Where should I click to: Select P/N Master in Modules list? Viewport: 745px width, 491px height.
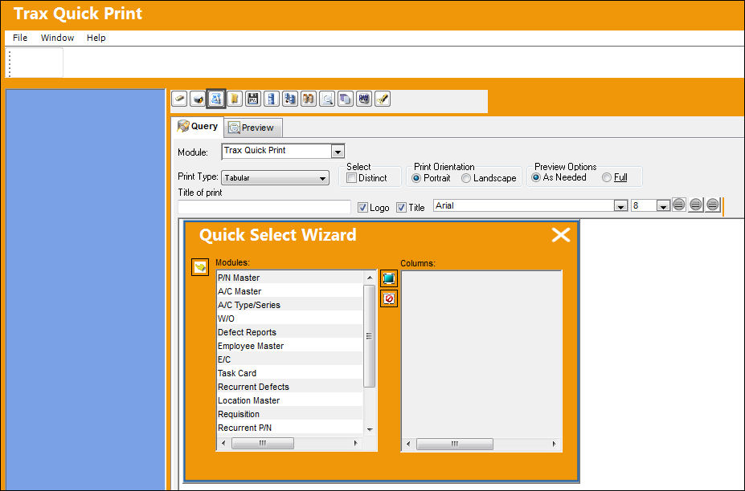tap(290, 278)
